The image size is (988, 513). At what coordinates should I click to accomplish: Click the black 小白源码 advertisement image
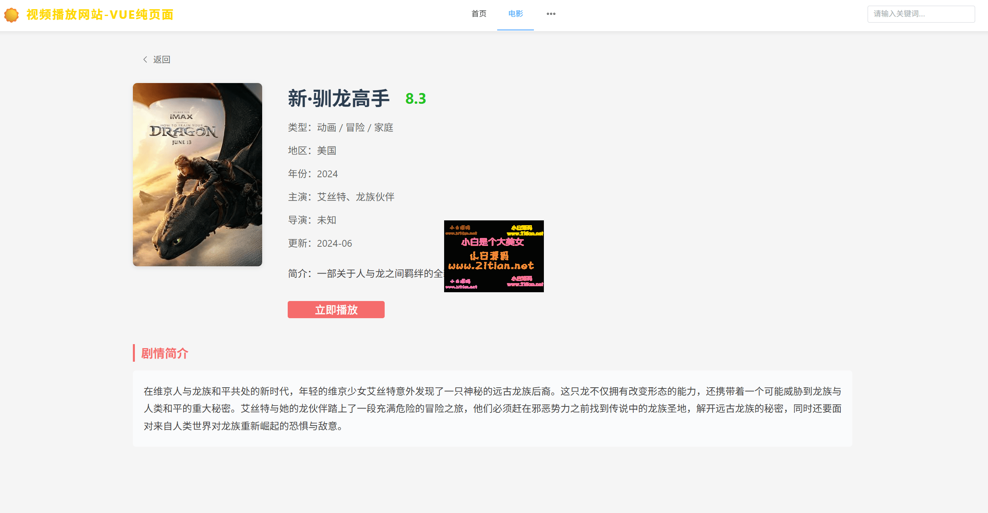pos(494,256)
